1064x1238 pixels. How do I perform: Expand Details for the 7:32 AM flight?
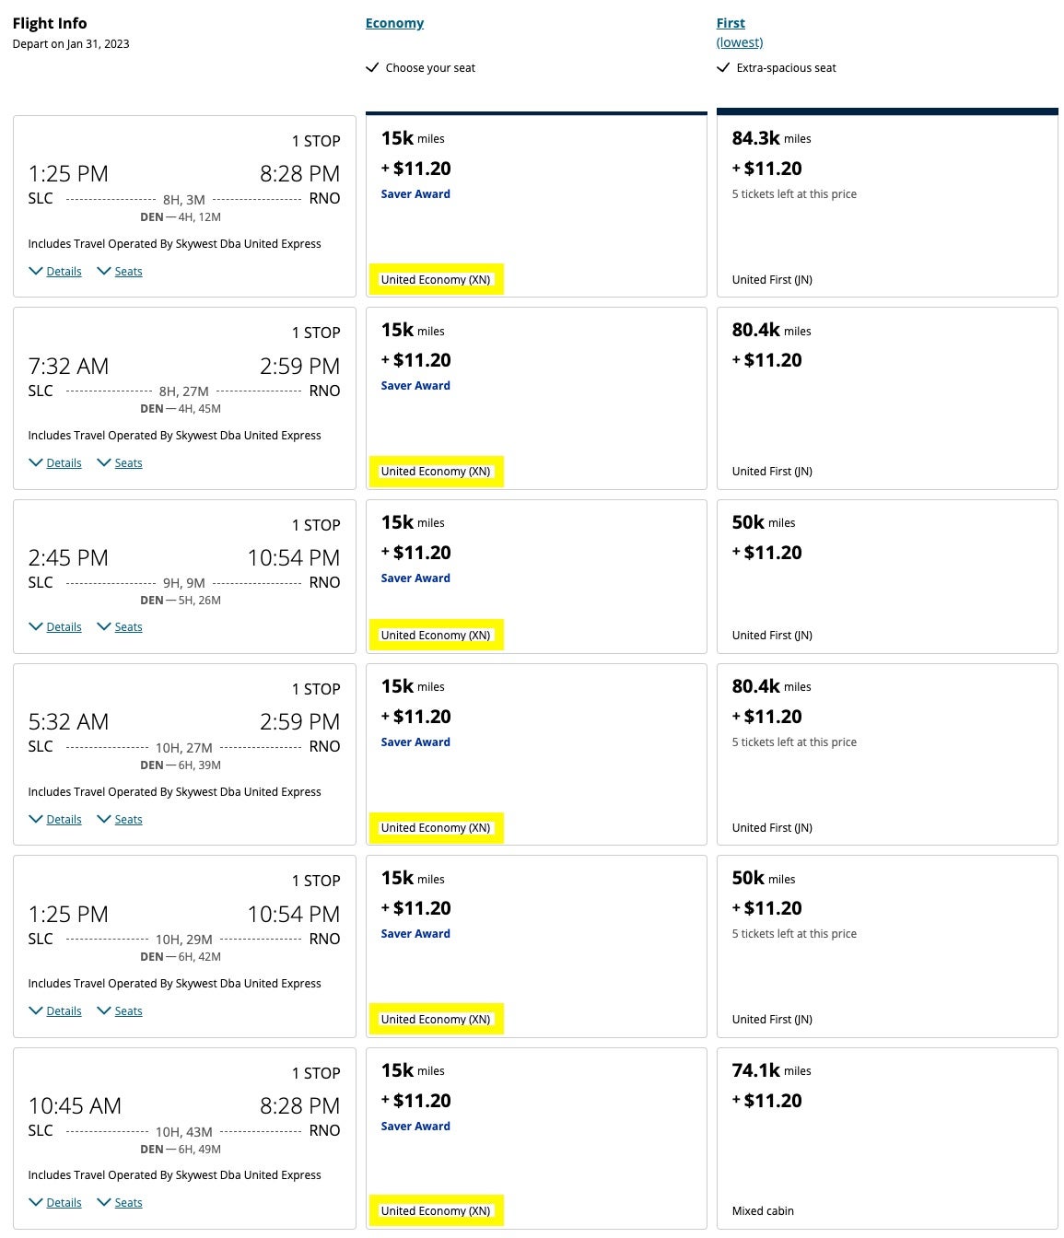tap(63, 462)
